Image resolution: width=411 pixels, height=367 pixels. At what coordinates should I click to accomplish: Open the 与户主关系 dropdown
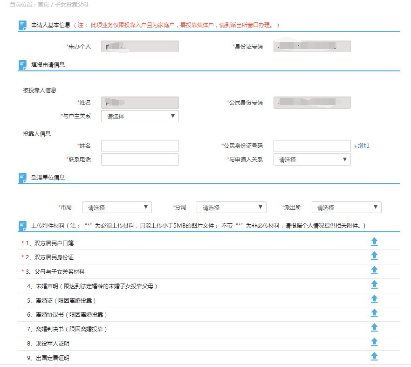tap(140, 117)
